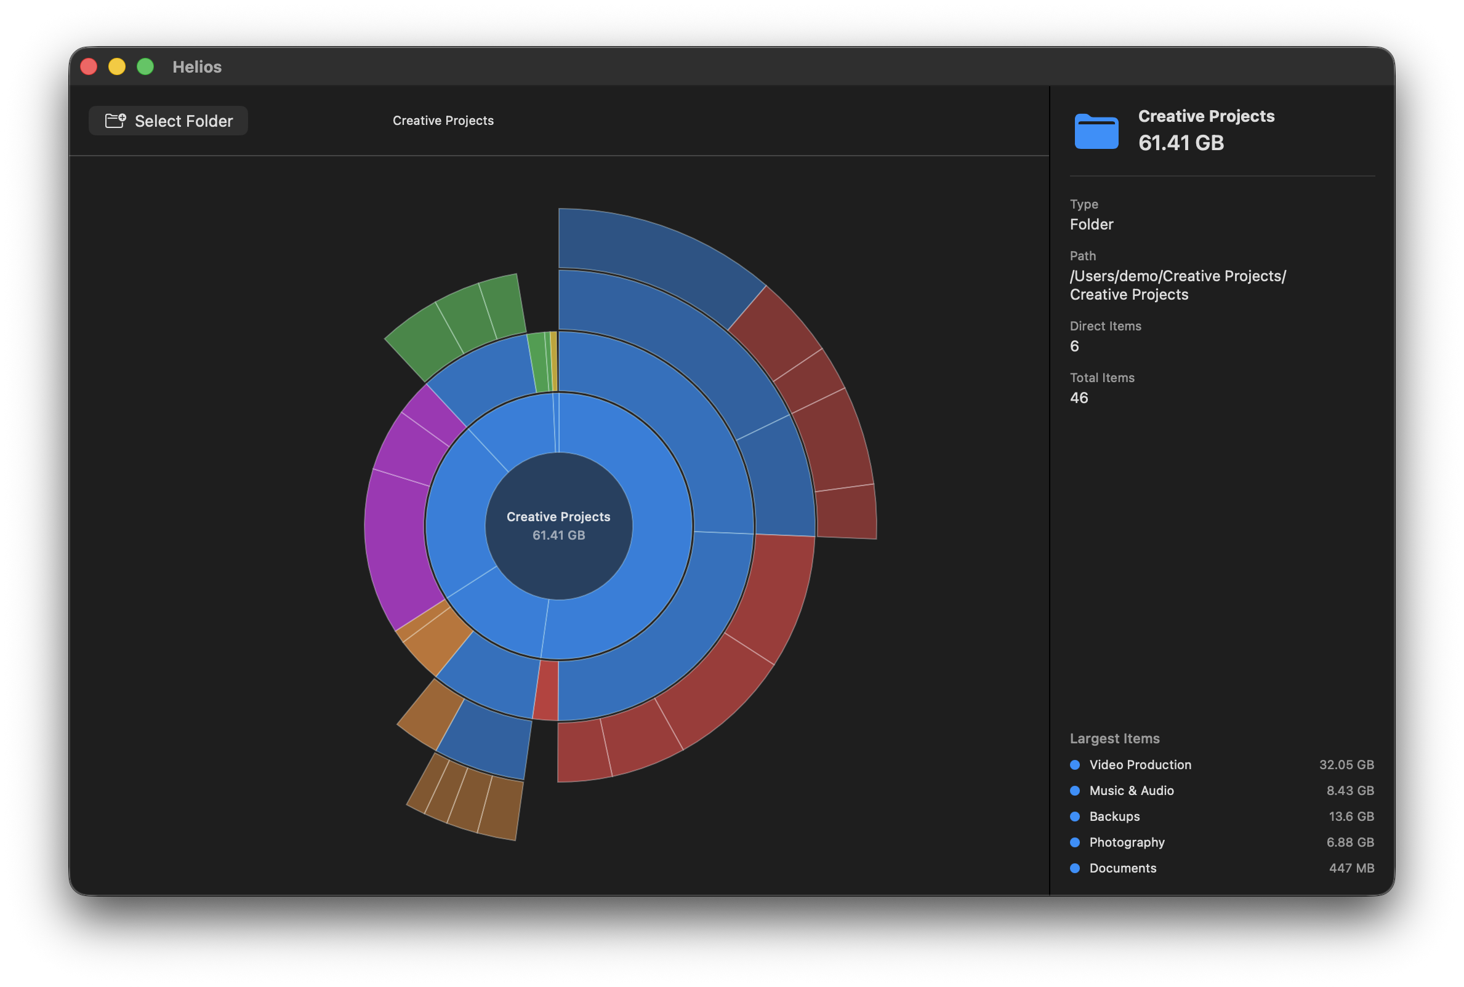Select Backups entry showing 13.6 GB
1464x987 pixels.
(x=1114, y=817)
